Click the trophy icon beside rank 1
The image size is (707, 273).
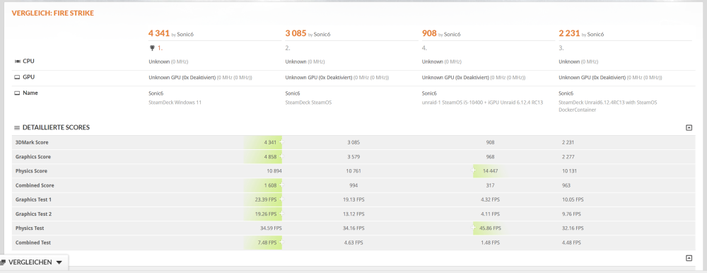pyautogui.click(x=152, y=47)
